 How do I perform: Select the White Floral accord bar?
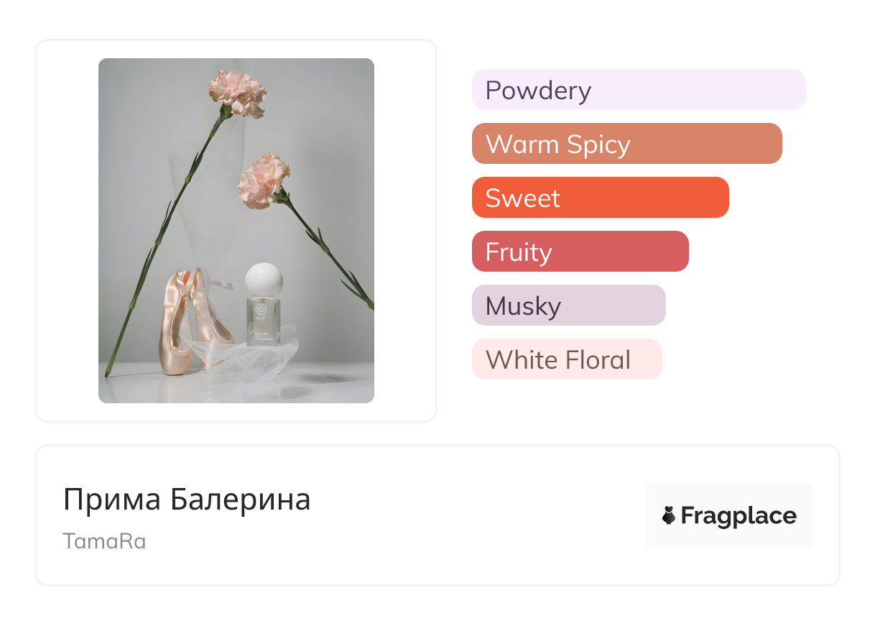click(566, 359)
